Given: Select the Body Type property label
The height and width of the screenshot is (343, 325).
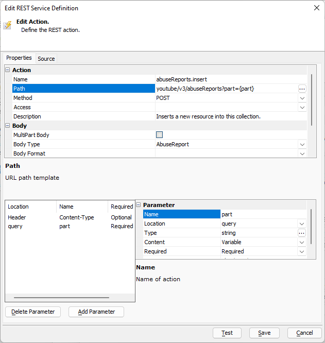Looking at the screenshot, I should [83, 144].
